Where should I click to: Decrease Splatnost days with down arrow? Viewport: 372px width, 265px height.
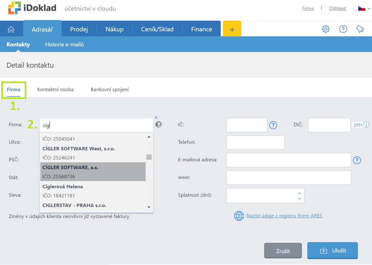299,199
